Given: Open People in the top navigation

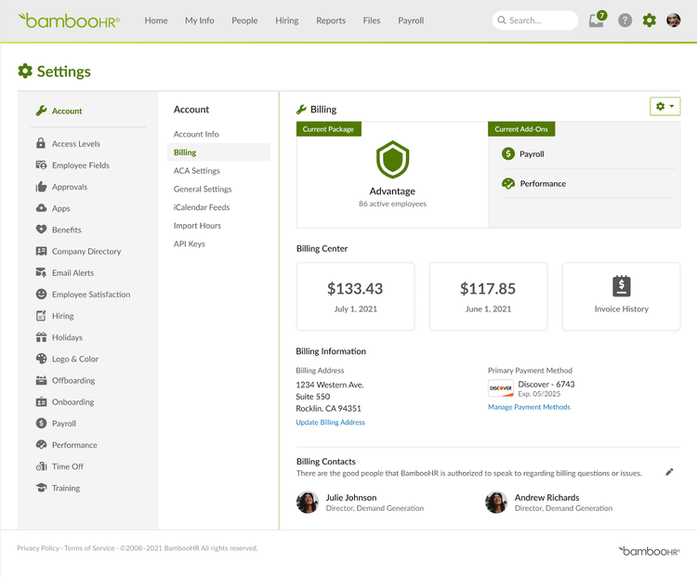Looking at the screenshot, I should 244,20.
